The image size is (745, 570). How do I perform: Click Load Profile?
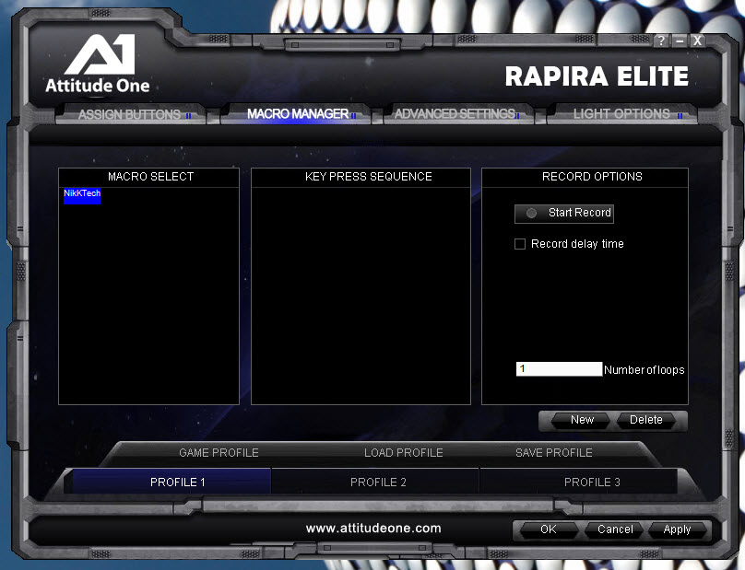pyautogui.click(x=403, y=453)
